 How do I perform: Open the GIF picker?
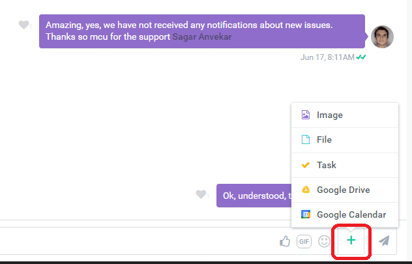coord(304,241)
